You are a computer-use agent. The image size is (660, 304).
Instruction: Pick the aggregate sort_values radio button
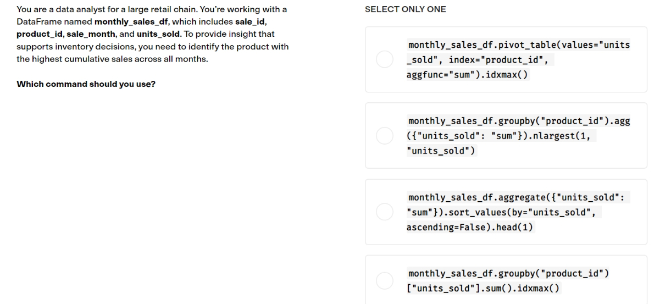coord(385,212)
